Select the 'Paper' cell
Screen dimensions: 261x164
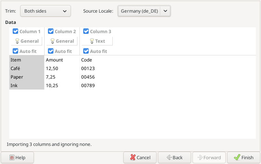(x=27, y=77)
